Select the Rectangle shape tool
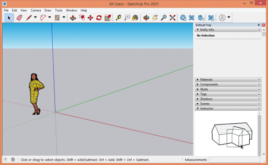 click(x=57, y=18)
